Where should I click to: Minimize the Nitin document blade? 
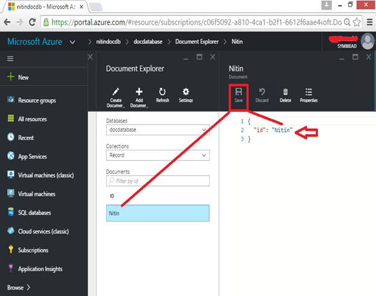[342, 58]
